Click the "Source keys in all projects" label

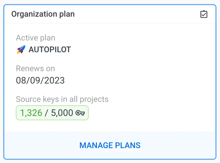(62, 99)
